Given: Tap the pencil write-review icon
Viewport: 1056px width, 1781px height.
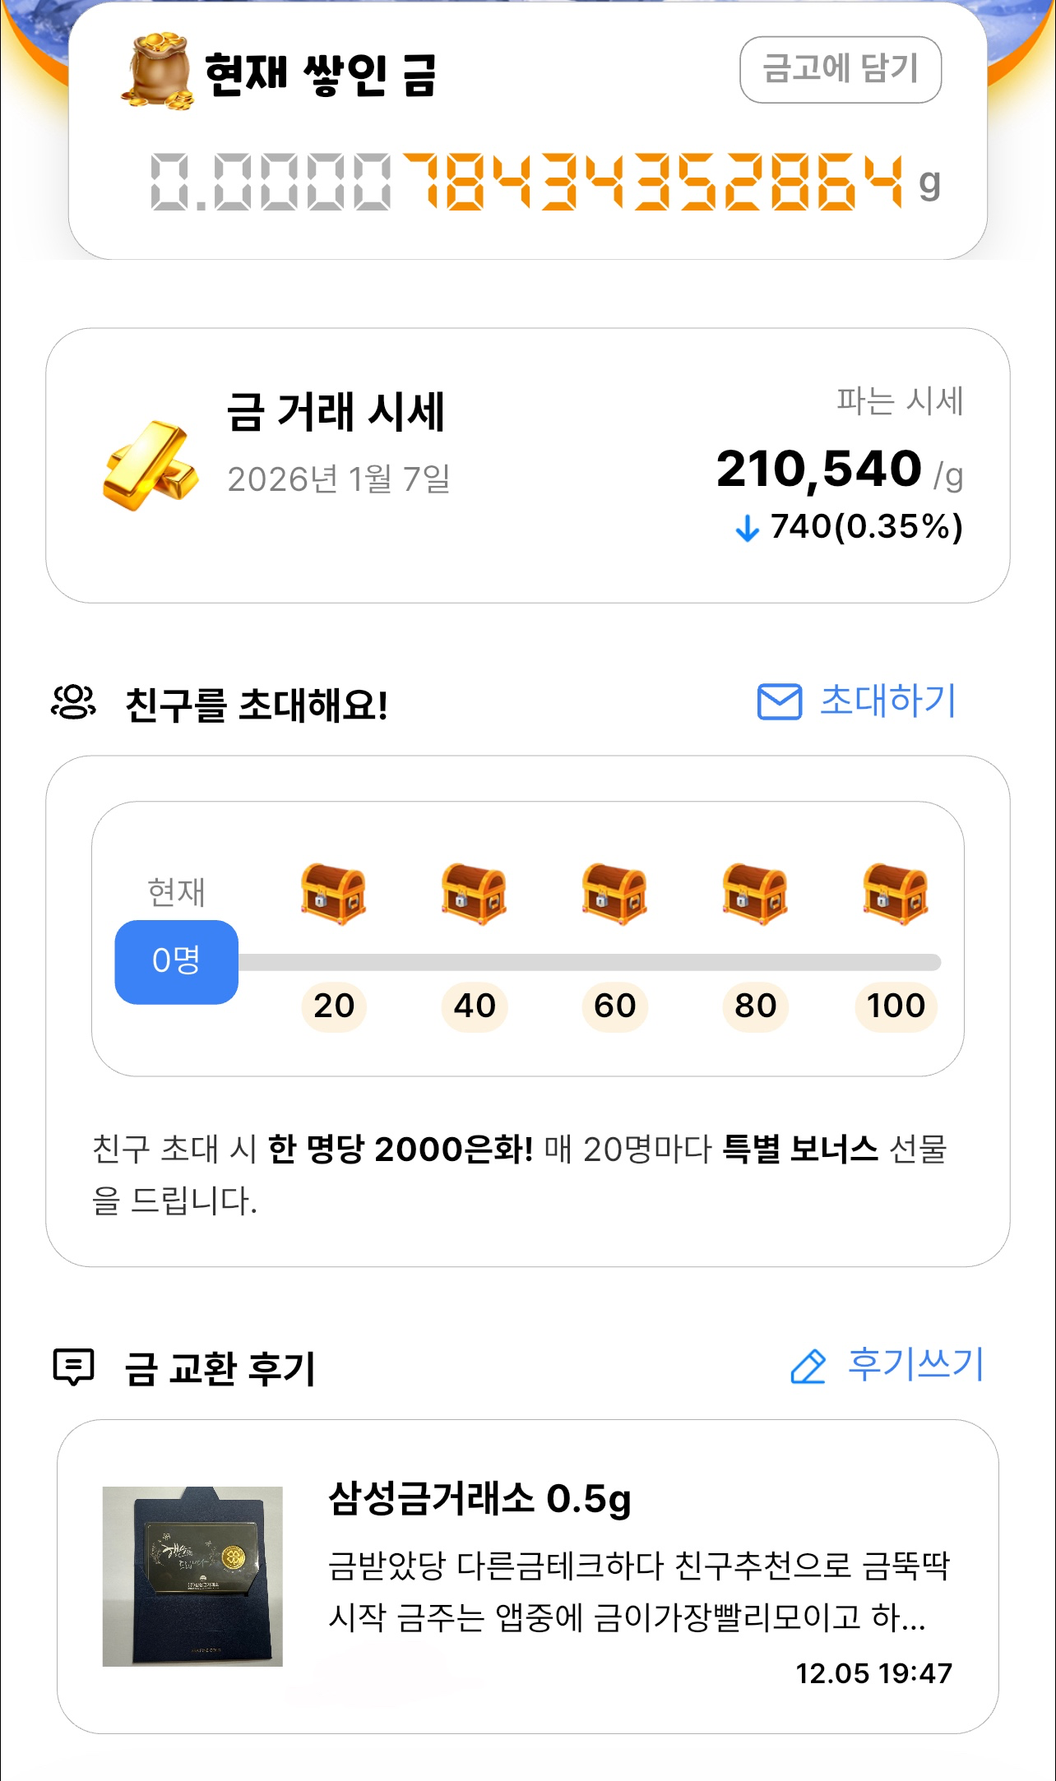Looking at the screenshot, I should (808, 1367).
